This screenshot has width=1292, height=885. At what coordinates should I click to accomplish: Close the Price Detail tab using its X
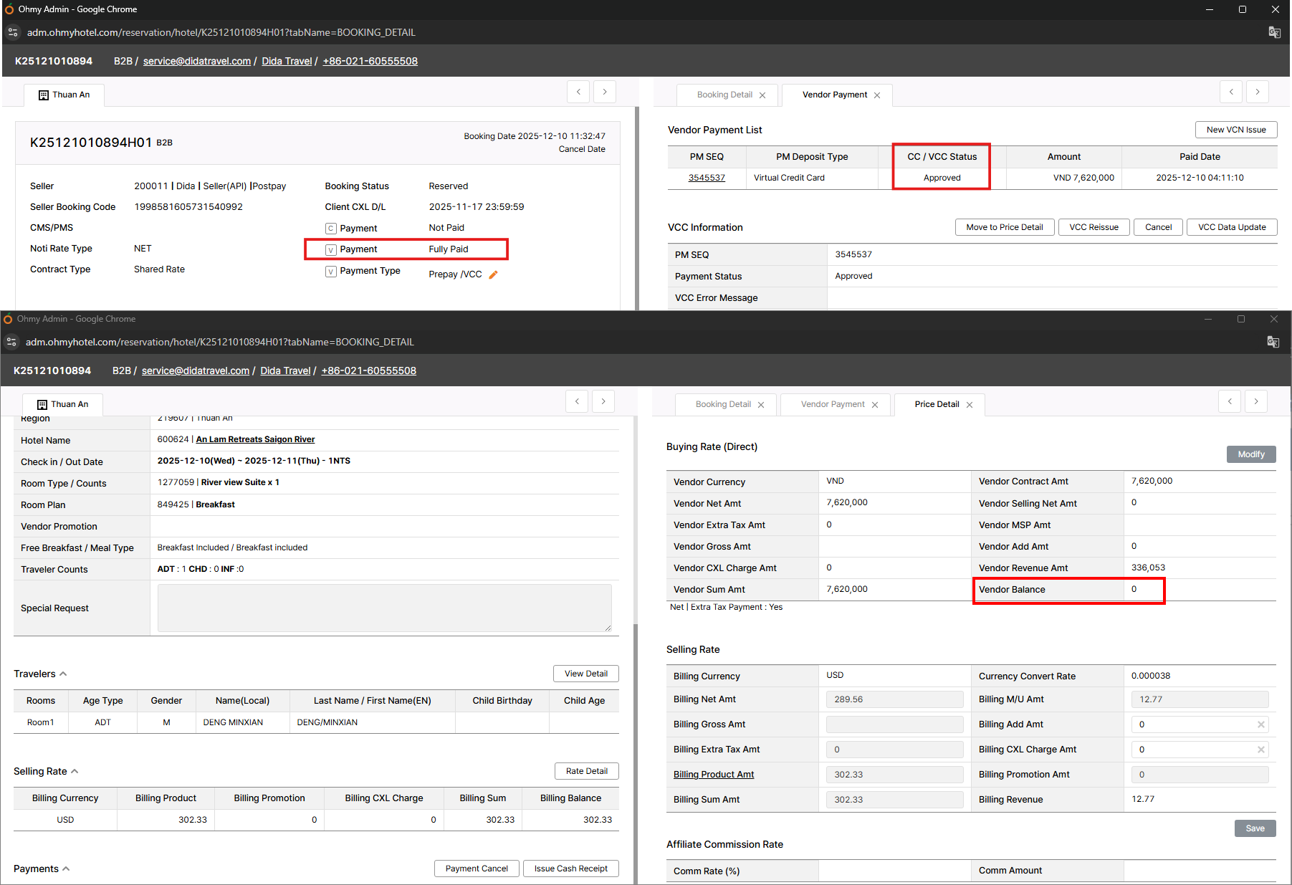click(970, 405)
